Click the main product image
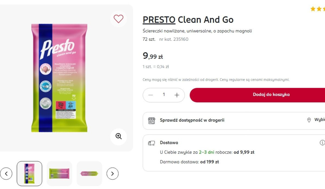 click(59, 78)
